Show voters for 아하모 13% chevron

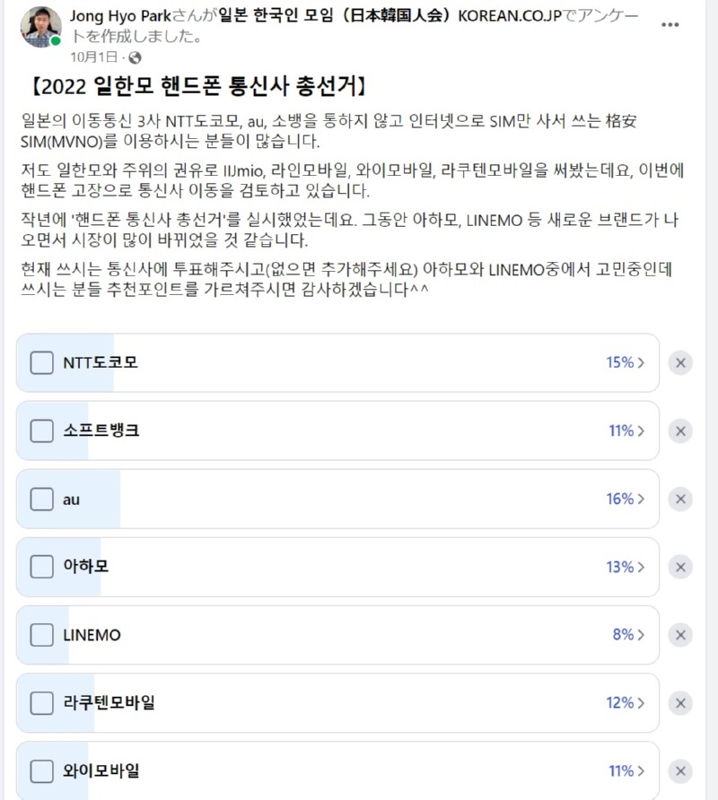coord(626,567)
